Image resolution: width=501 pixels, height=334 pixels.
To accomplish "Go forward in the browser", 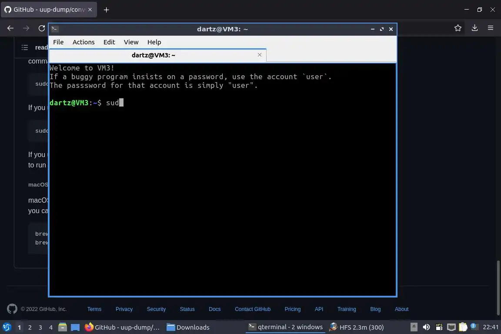I will click(26, 28).
